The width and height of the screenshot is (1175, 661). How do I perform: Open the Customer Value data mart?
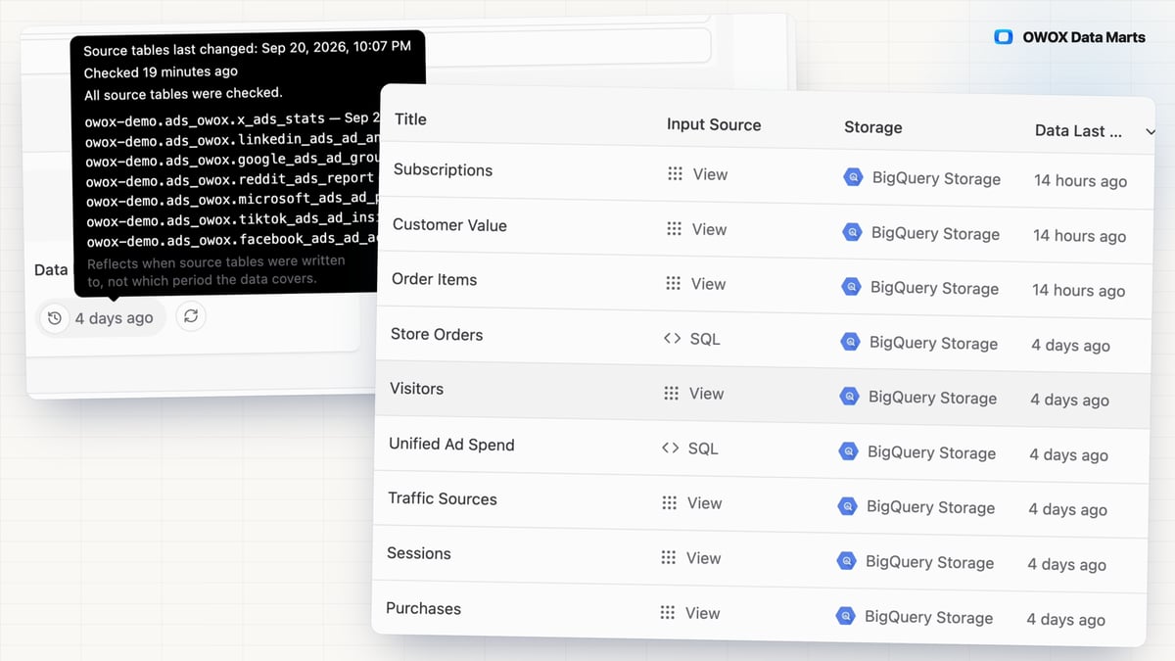[x=449, y=224]
